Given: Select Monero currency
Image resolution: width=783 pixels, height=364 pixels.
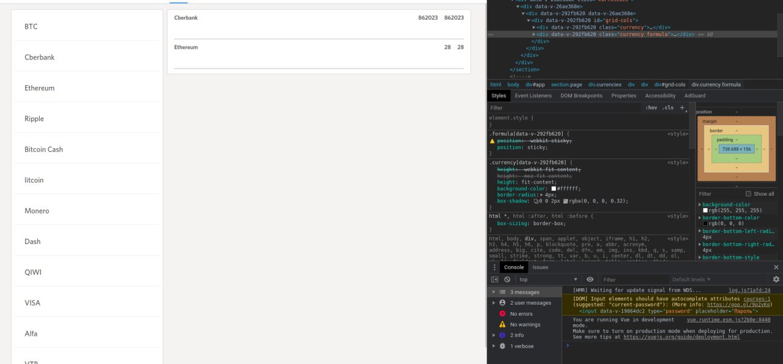Looking at the screenshot, I should point(87,210).
